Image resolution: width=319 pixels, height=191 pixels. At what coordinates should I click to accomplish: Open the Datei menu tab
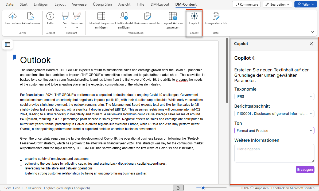(x=10, y=4)
